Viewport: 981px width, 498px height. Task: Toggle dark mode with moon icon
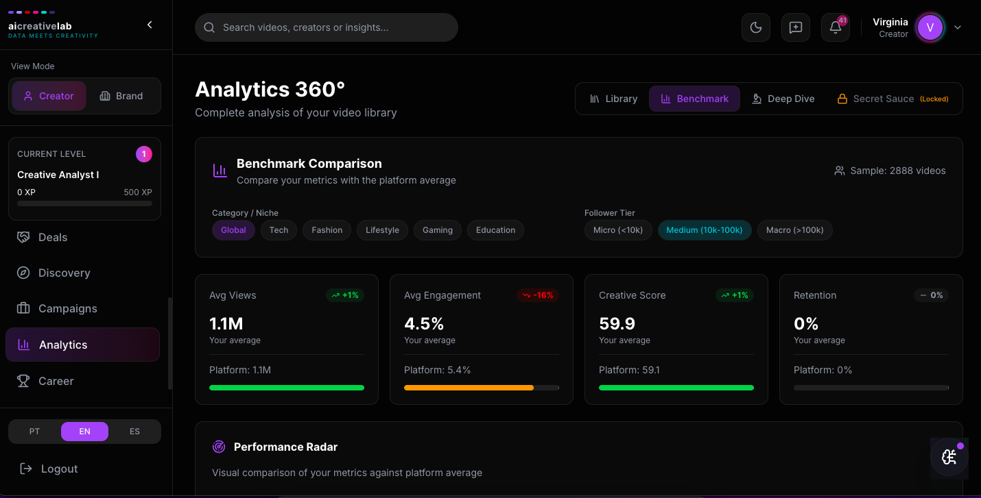pyautogui.click(x=756, y=27)
